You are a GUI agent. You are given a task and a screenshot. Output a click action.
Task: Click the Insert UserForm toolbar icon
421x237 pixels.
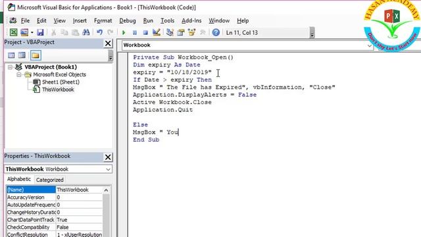coord(24,32)
